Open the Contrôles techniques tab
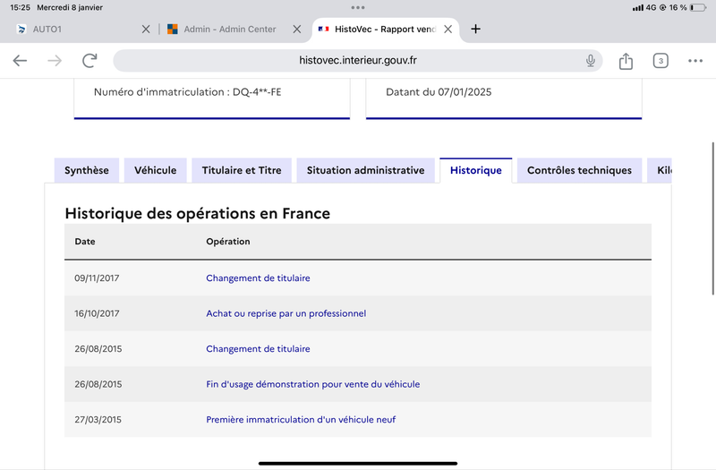716x470 pixels. click(579, 170)
